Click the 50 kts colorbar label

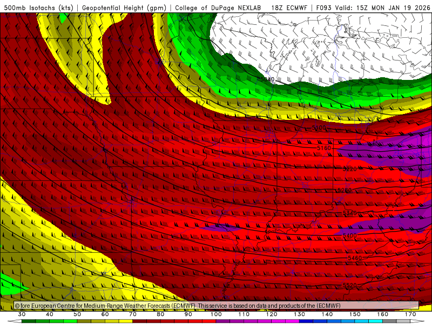click(77, 314)
